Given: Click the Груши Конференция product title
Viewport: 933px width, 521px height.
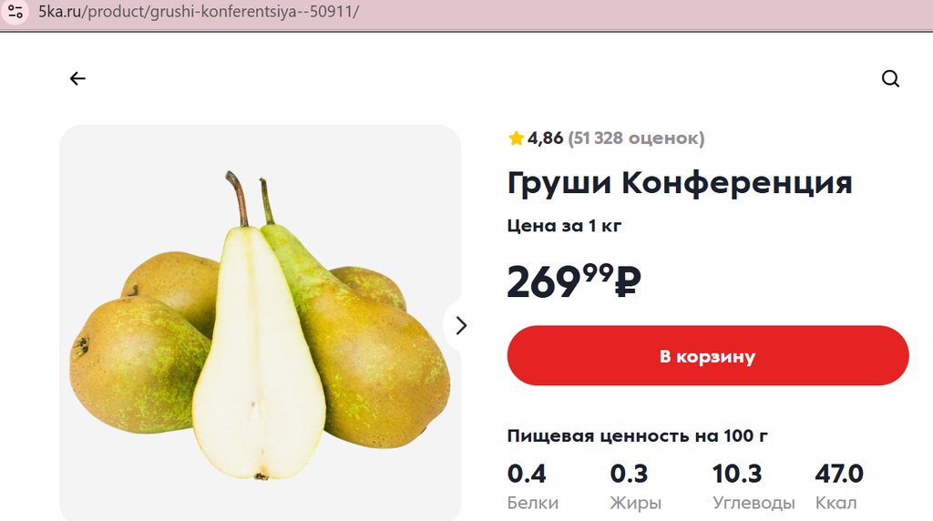Looking at the screenshot, I should point(680,182).
